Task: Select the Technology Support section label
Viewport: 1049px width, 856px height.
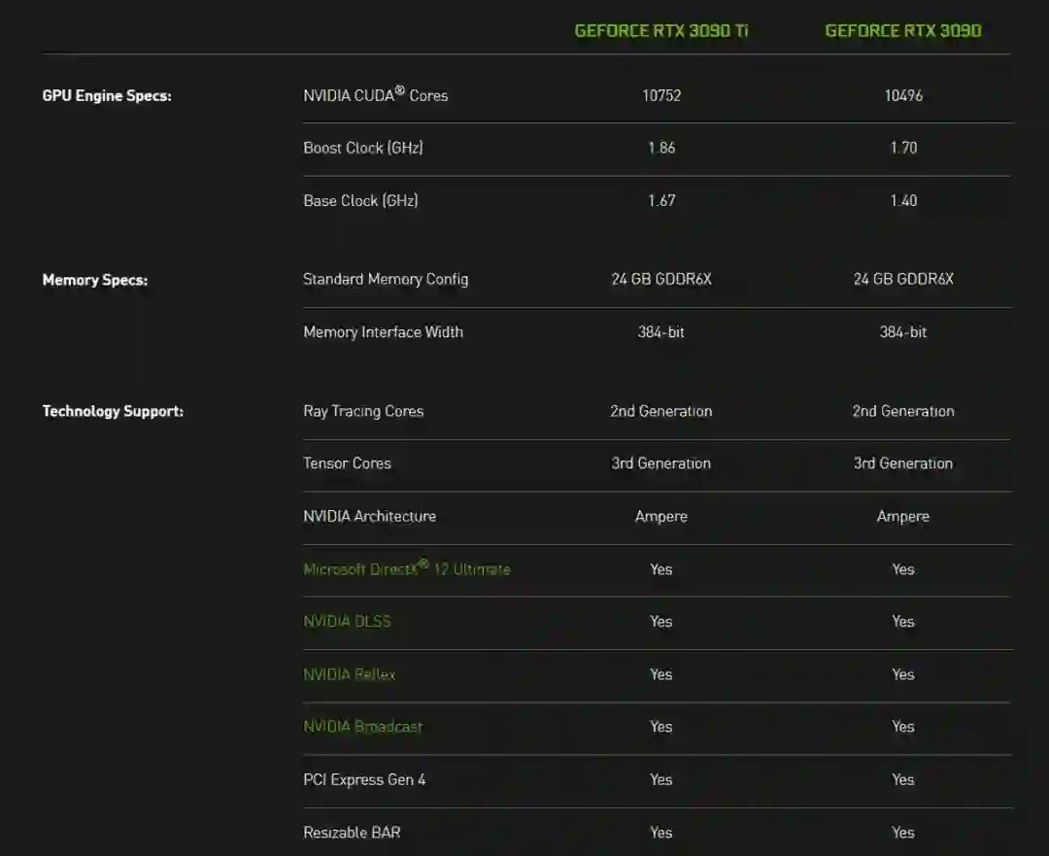Action: 113,411
